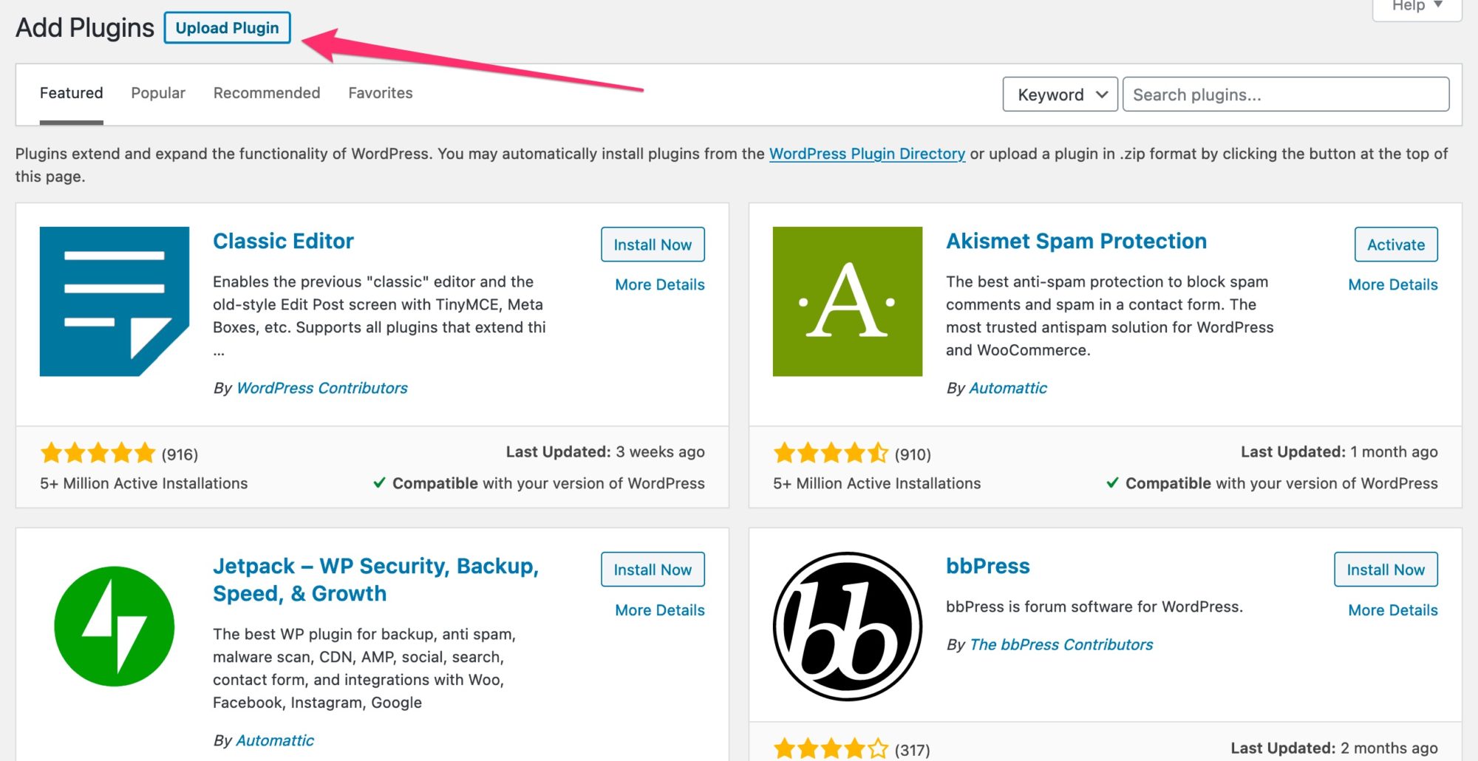Open the Jetpack plugin title link
The image size is (1478, 761).
(x=375, y=579)
